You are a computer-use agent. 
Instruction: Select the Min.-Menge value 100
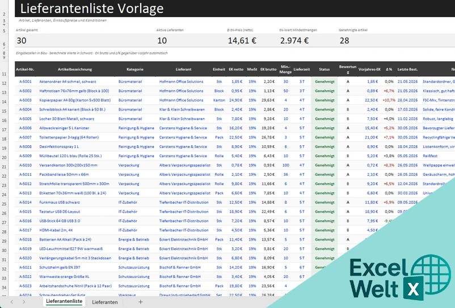point(285,165)
